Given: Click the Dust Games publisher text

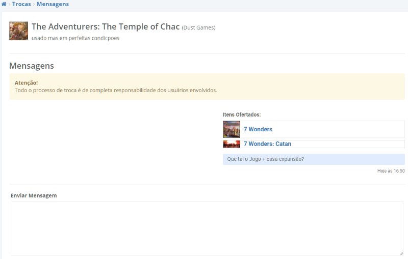Looking at the screenshot, I should (198, 27).
